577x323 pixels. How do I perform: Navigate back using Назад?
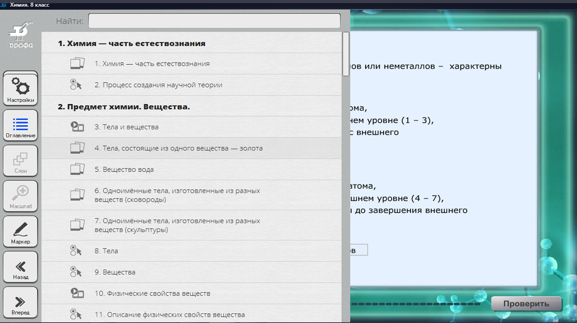pyautogui.click(x=20, y=266)
